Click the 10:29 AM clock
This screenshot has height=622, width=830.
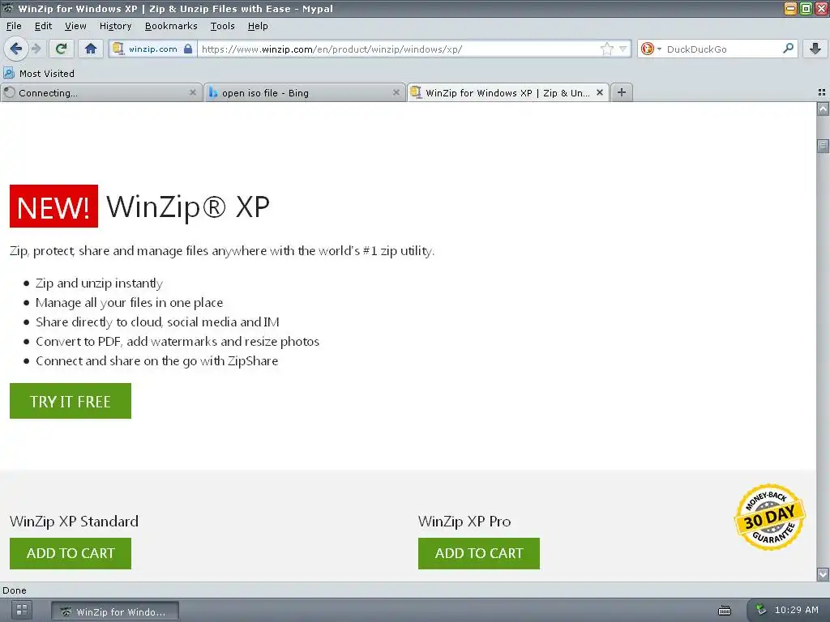(796, 610)
